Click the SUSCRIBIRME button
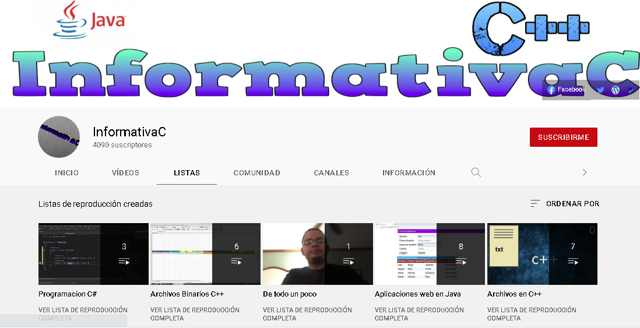This screenshot has width=640, height=328. 563,137
